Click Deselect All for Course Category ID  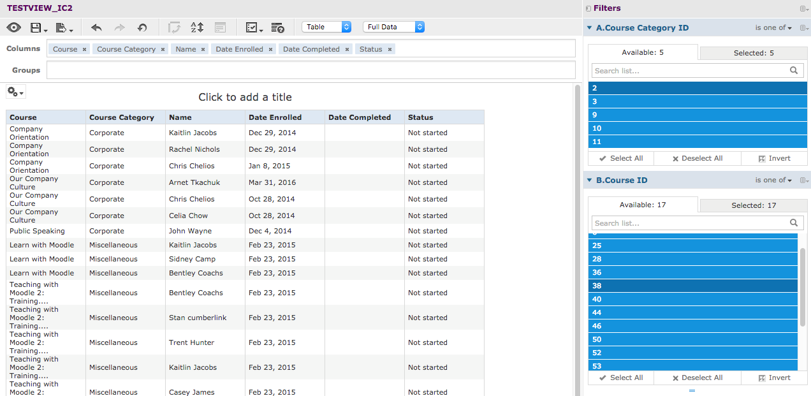(x=698, y=158)
